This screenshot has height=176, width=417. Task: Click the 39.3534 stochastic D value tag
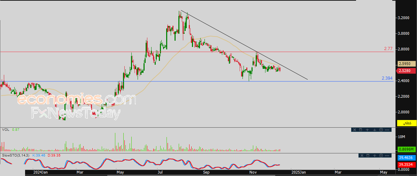407,165
